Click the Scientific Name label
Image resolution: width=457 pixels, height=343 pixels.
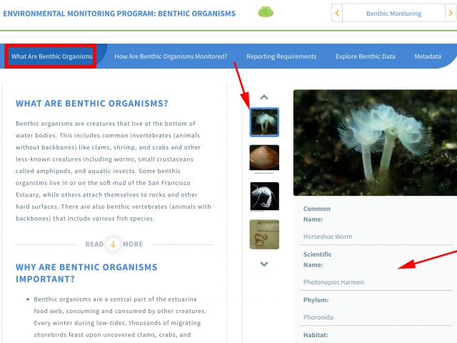pyautogui.click(x=317, y=259)
